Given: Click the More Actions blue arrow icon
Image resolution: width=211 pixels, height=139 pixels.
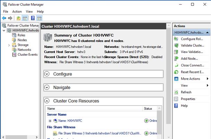Looking at the screenshot, I should (176, 79).
